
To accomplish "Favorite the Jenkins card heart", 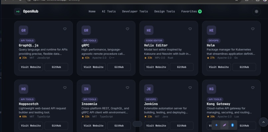I will pyautogui.click(x=190, y=88).
